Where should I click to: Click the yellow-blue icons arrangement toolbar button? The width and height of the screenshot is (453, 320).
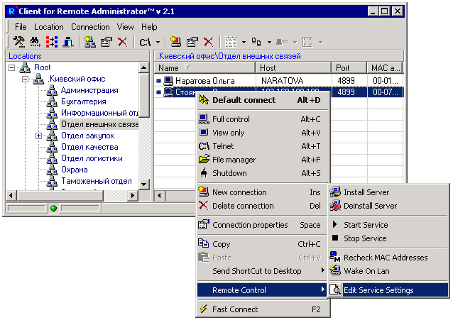(256, 42)
